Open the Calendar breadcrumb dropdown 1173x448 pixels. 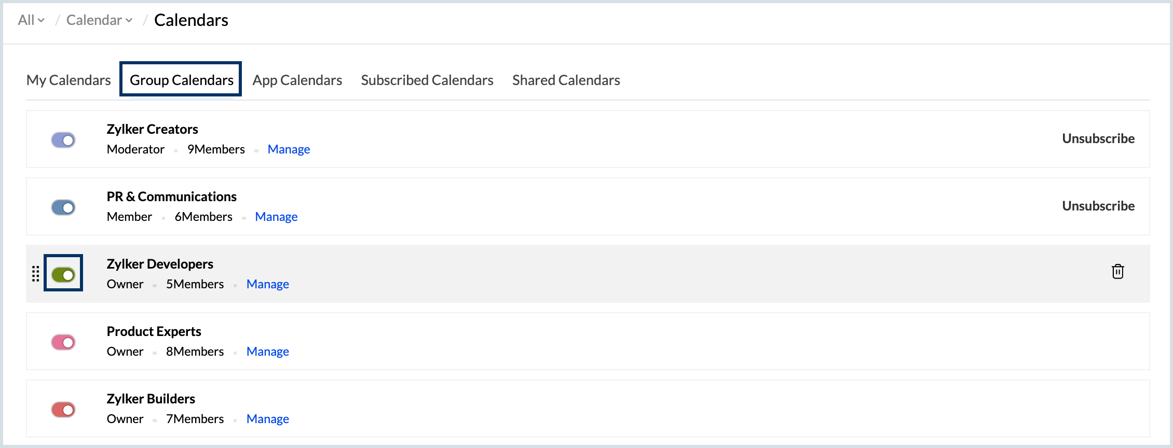point(99,20)
